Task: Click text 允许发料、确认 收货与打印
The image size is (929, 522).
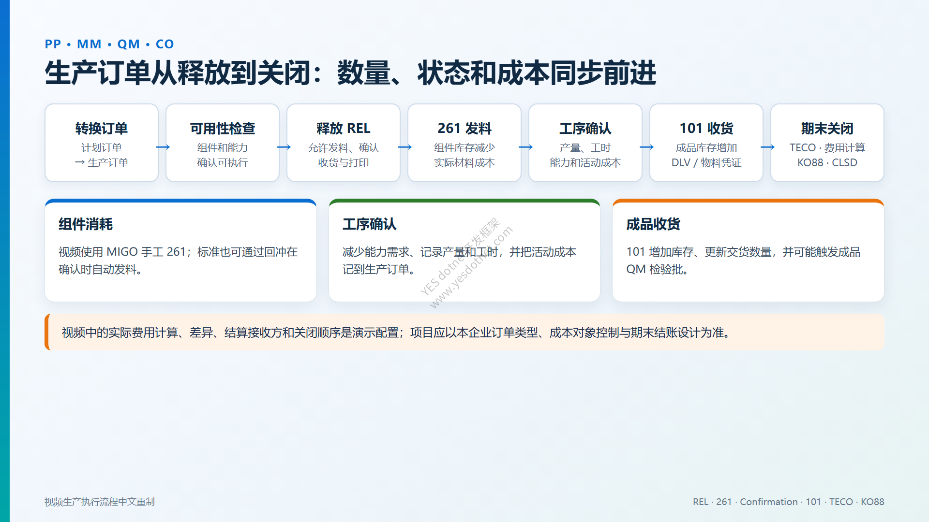Action: tap(344, 155)
